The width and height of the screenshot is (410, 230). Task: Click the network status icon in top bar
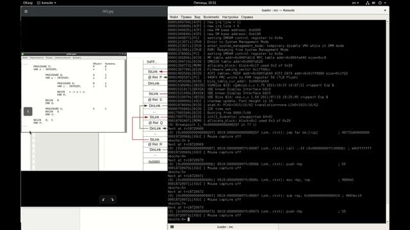point(367,3)
